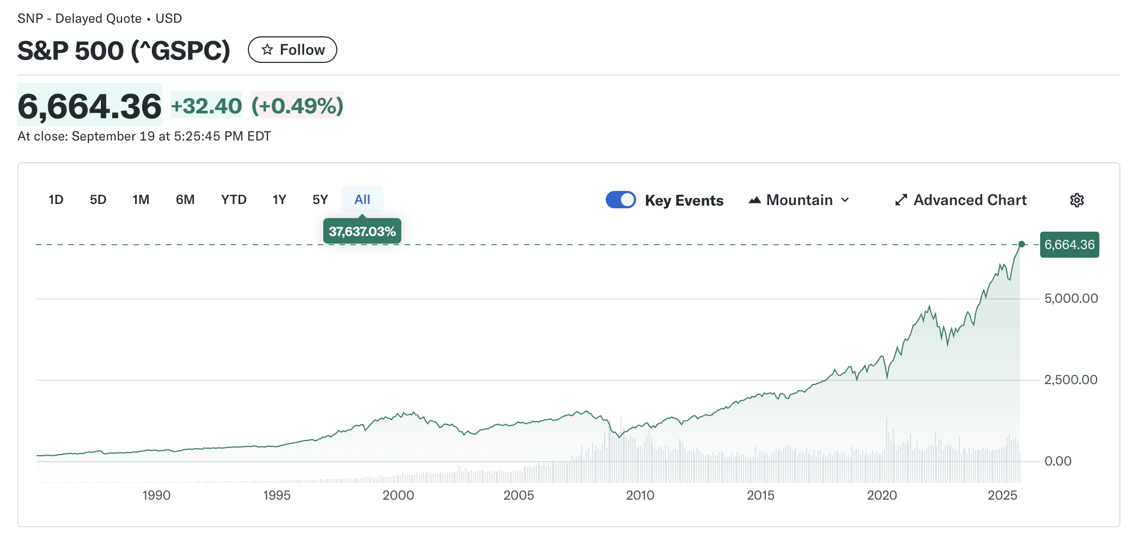
Task: Choose the 5Y time range
Action: [x=320, y=200]
